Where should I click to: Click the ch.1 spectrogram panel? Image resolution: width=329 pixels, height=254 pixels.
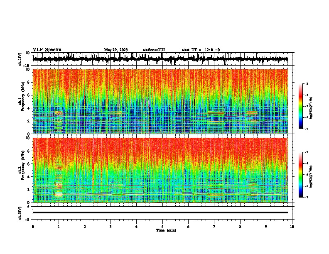tap(160, 101)
